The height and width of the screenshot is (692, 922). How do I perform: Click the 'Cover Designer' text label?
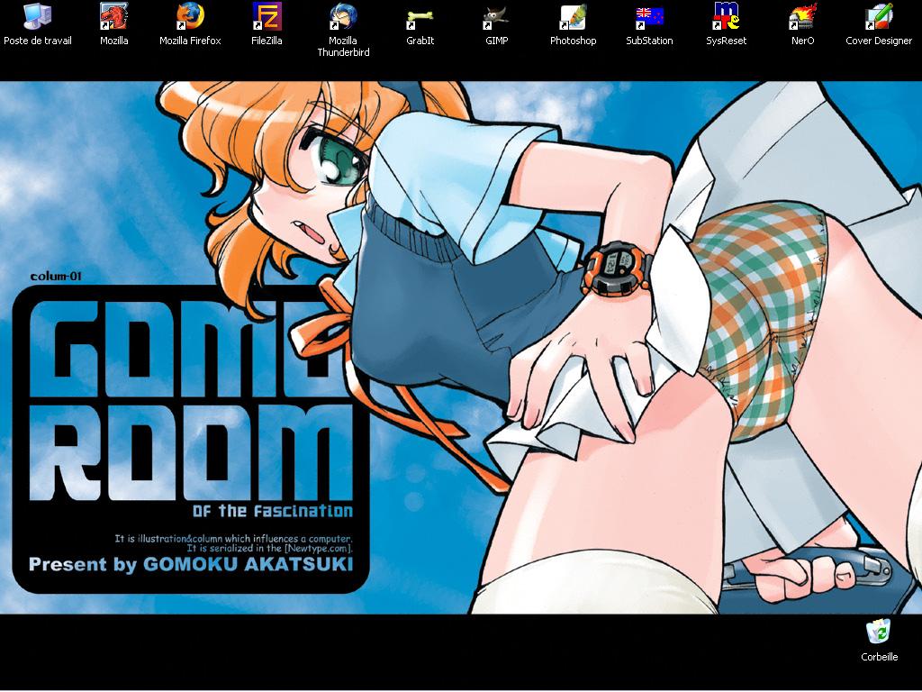pyautogui.click(x=879, y=41)
